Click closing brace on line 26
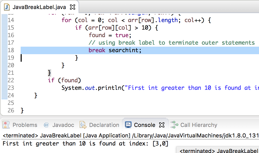The image size is (259, 153). click(22, 110)
